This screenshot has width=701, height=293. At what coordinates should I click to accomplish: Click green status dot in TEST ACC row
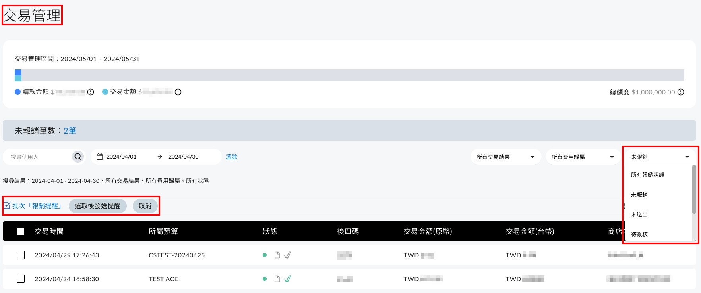click(x=265, y=279)
